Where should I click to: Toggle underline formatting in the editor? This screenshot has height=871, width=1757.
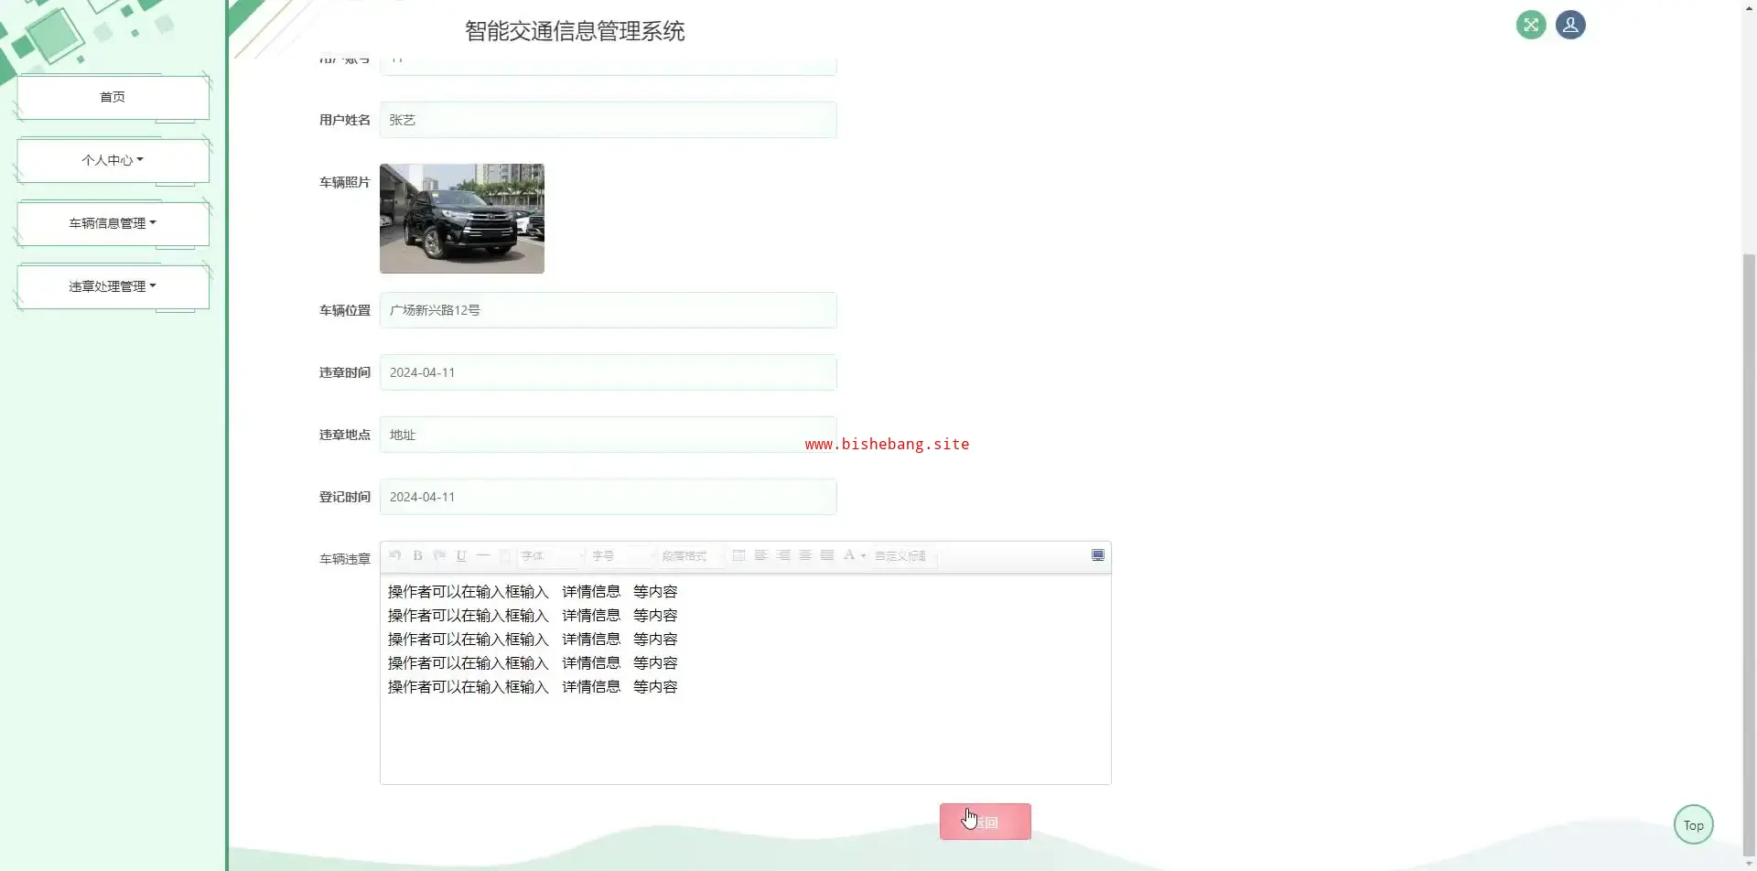click(x=461, y=555)
